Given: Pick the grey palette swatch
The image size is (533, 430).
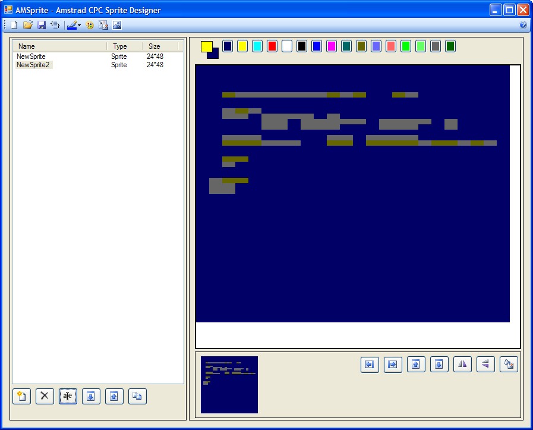Looking at the screenshot, I should [x=436, y=46].
